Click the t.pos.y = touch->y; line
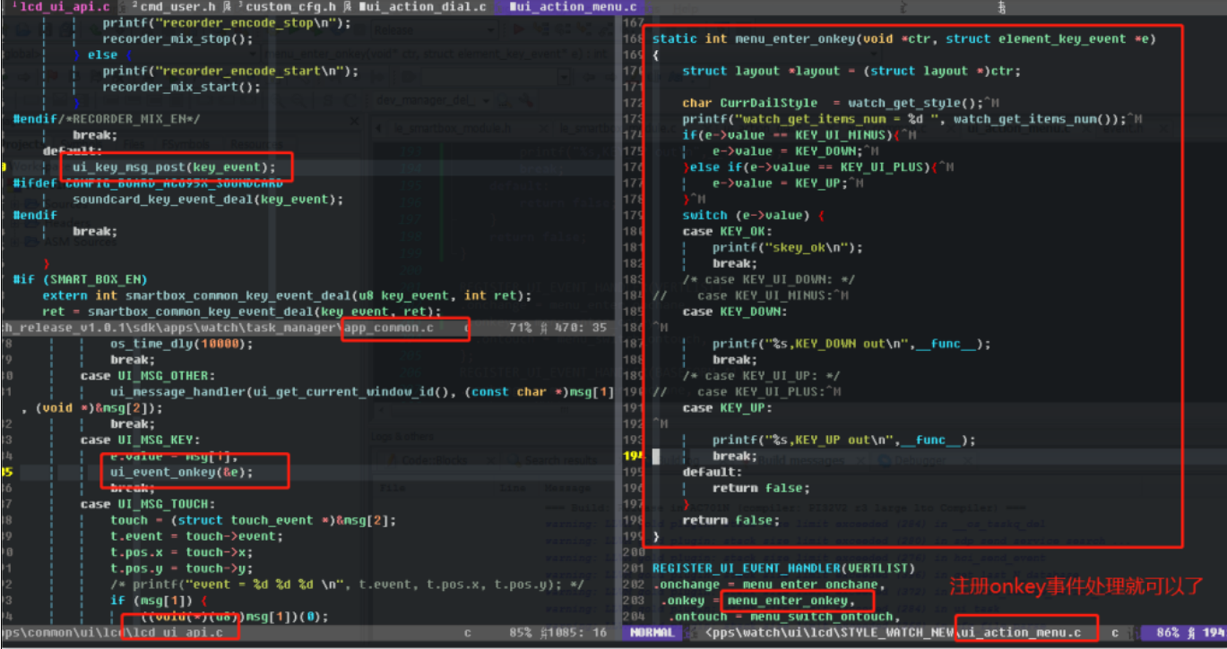 (181, 568)
